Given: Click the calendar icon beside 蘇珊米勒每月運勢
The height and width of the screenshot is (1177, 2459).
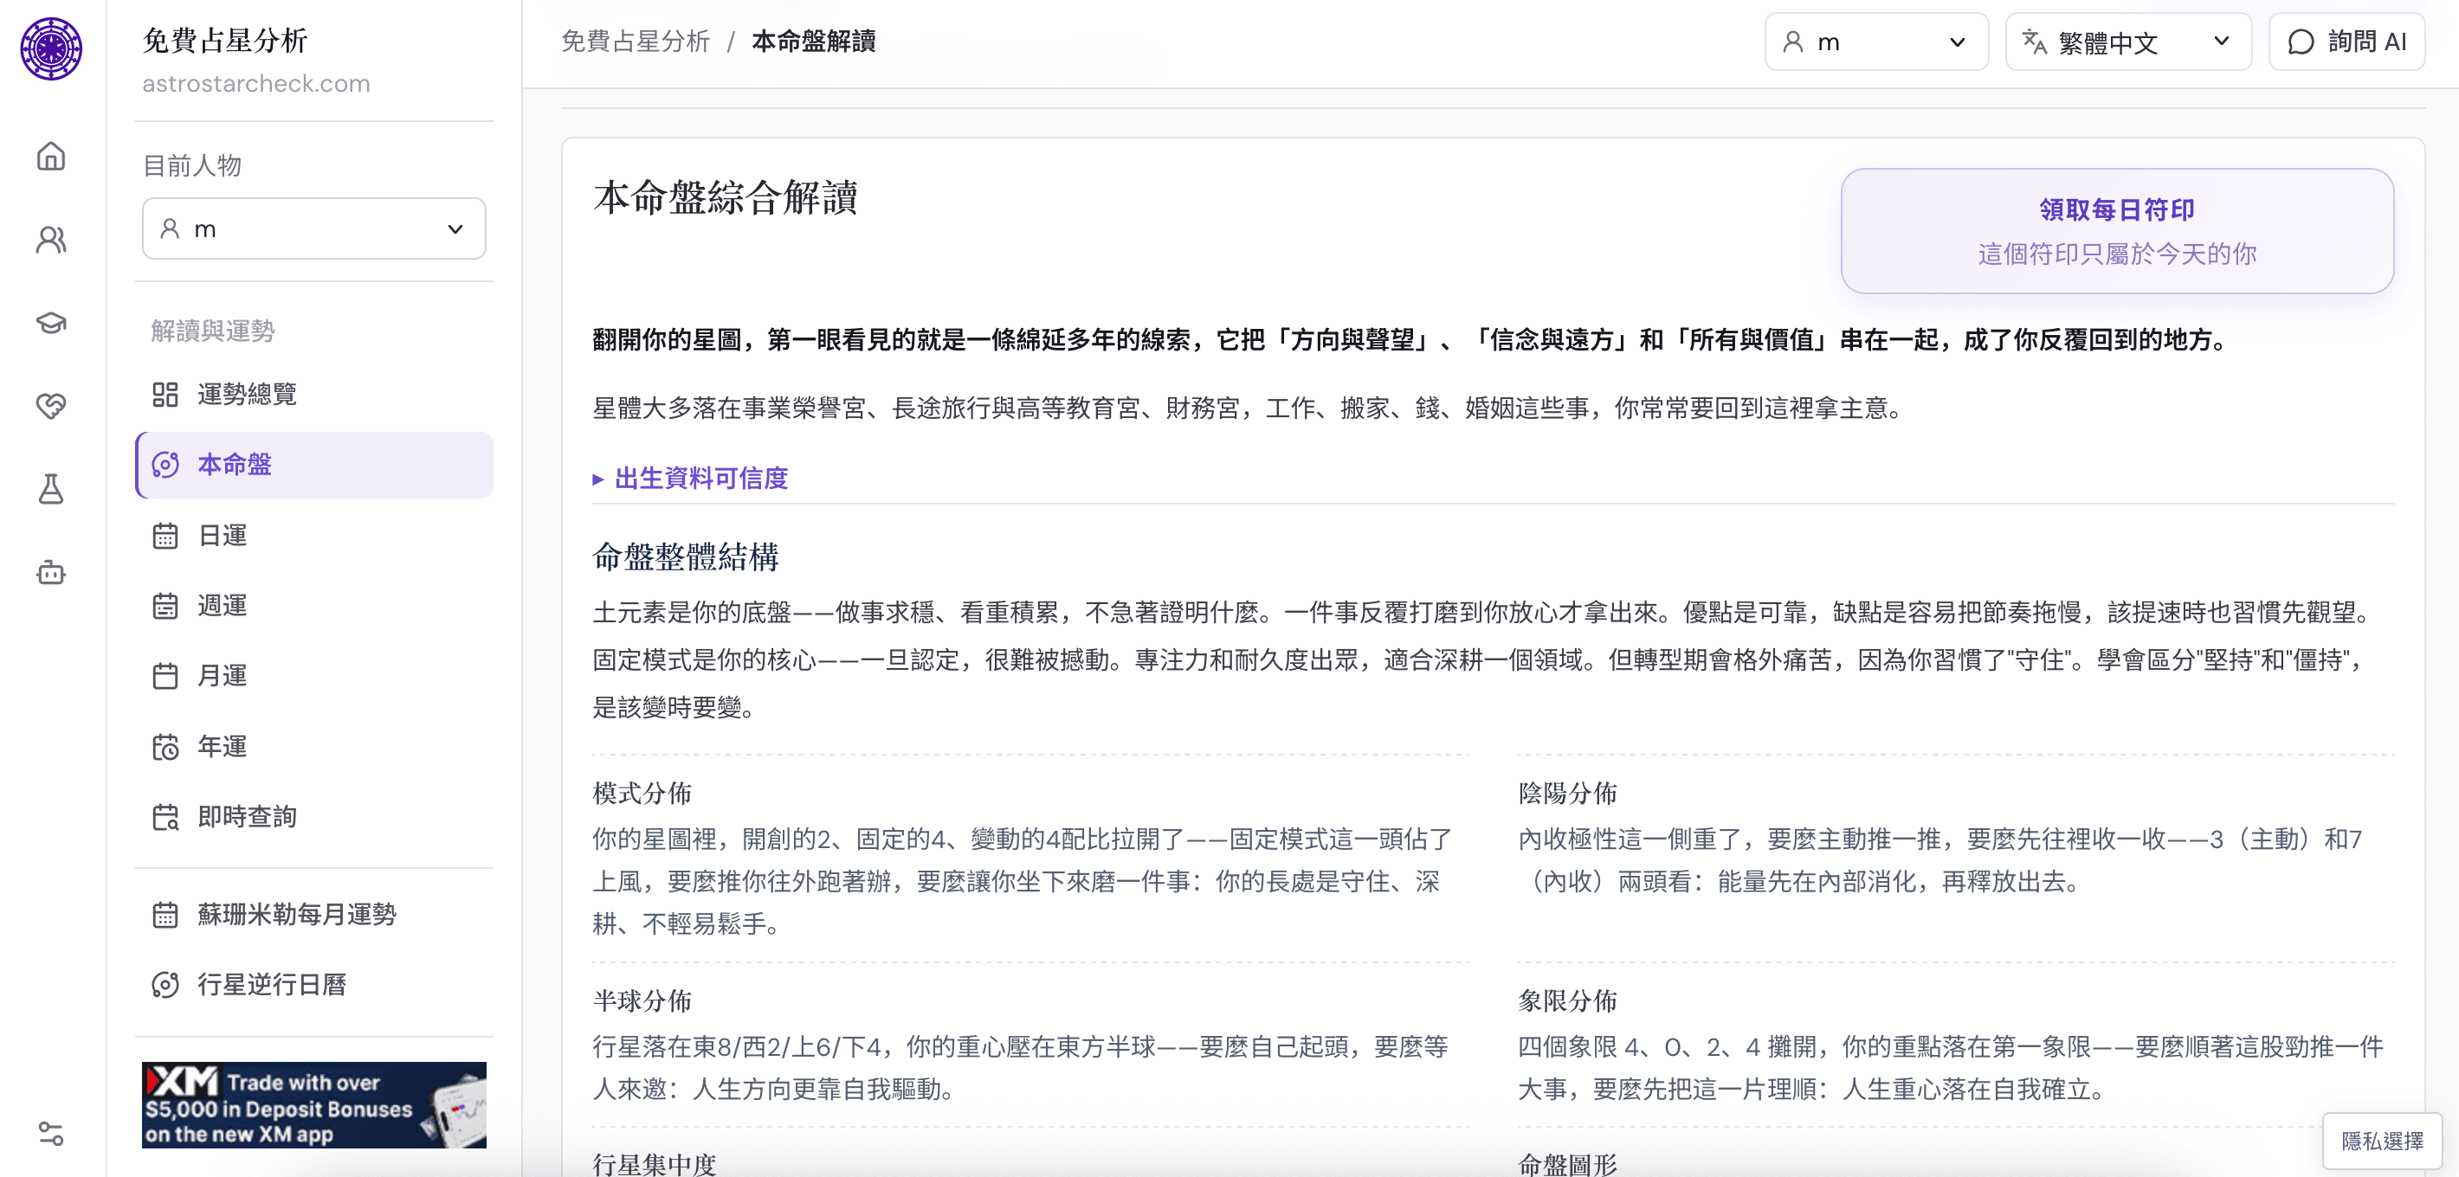Looking at the screenshot, I should pyautogui.click(x=165, y=915).
